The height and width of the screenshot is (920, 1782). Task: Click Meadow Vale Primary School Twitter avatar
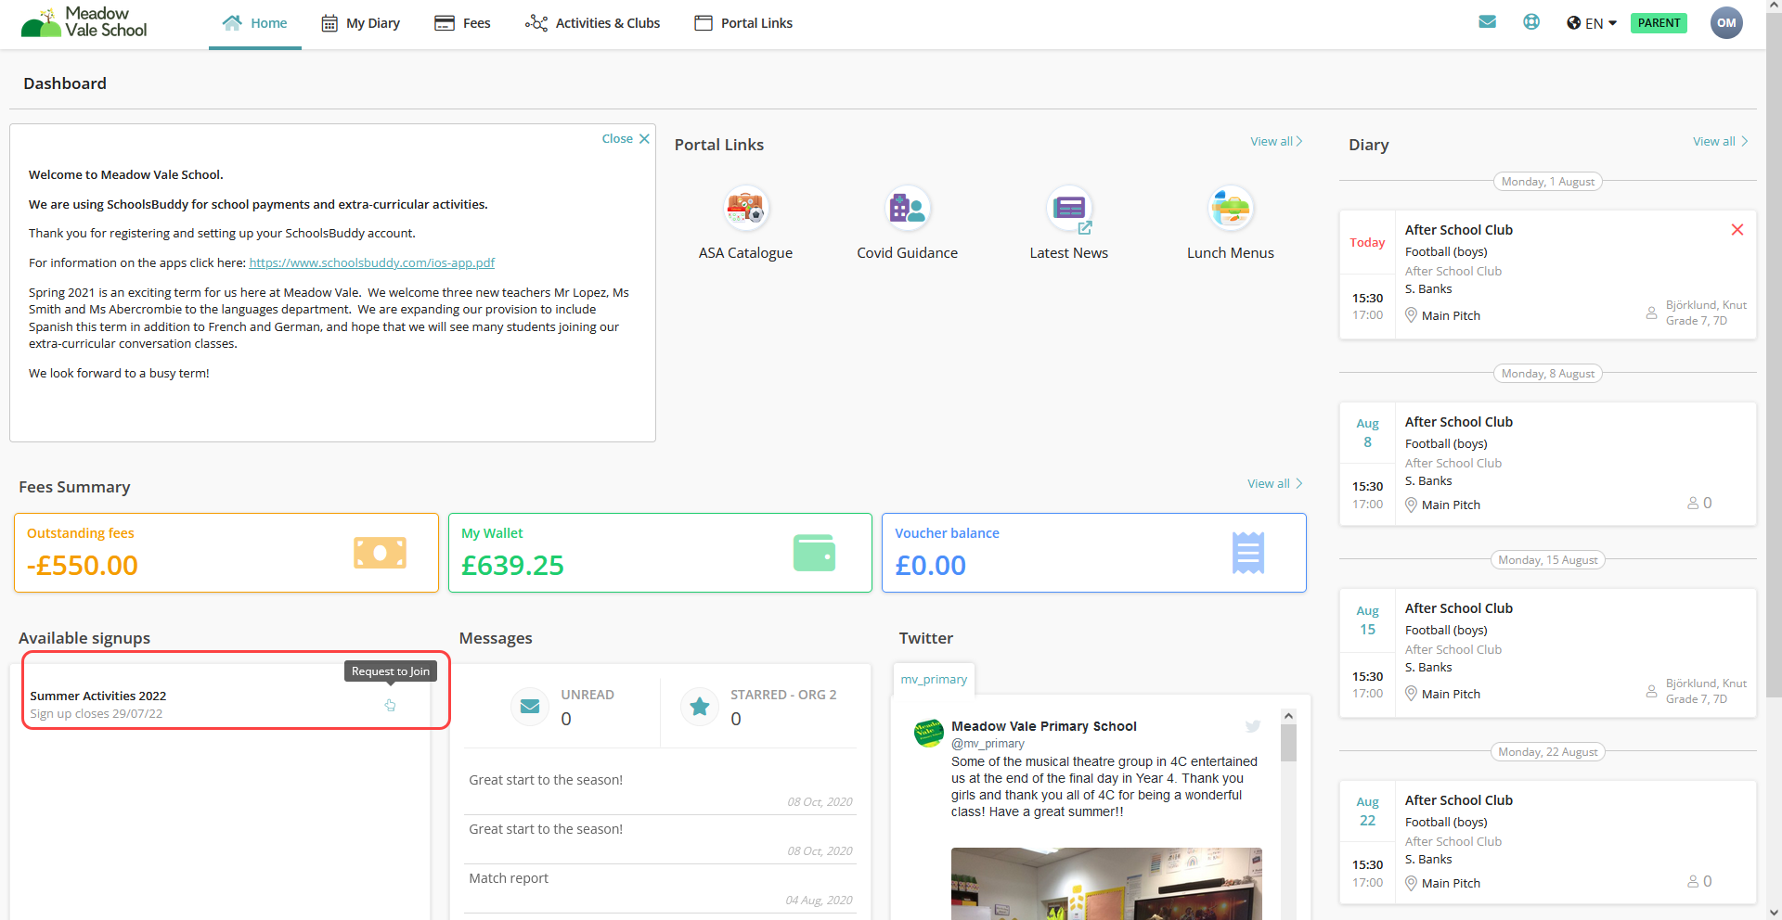point(929,733)
